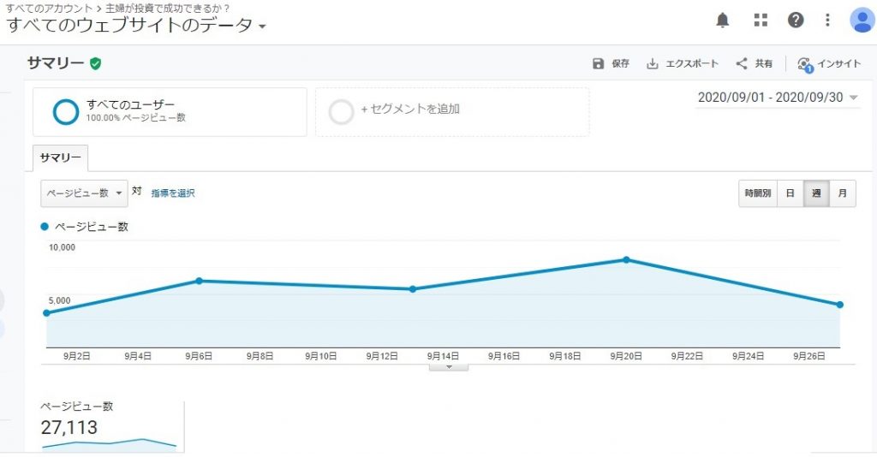Open the ページビュー数 metric dropdown

(x=84, y=193)
